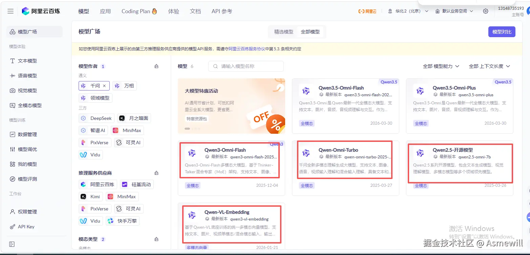Image resolution: width=530 pixels, height=255 pixels.
Task: Click lock icon beside 推理服务供应商
Action: coord(156,173)
